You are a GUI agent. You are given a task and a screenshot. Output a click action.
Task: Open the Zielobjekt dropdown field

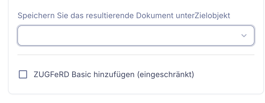point(136,36)
